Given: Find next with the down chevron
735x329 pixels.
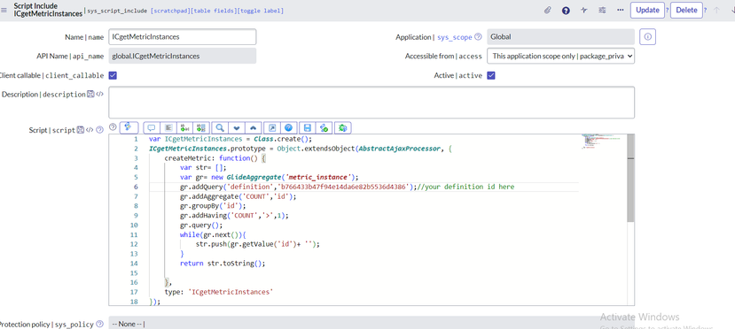Looking at the screenshot, I should (237, 127).
